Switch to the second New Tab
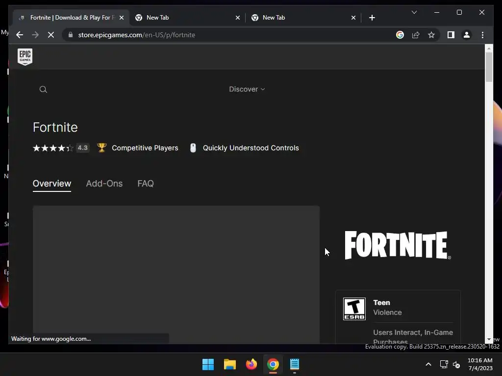502x376 pixels. (x=303, y=18)
